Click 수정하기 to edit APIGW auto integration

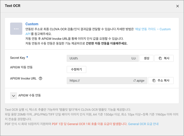pyautogui.click(x=77, y=69)
